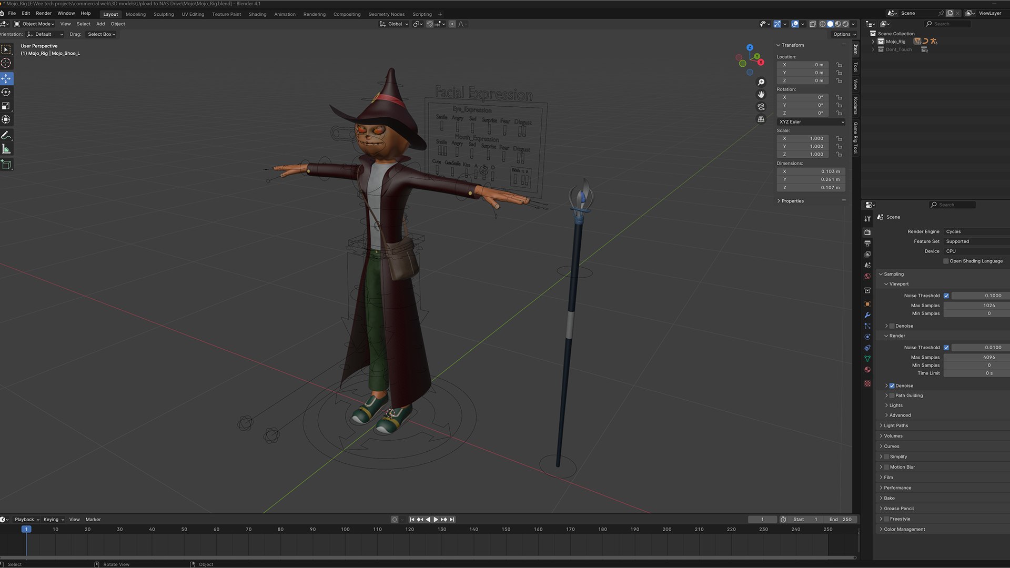Enable Viewport Denoise checkbox

click(892, 326)
